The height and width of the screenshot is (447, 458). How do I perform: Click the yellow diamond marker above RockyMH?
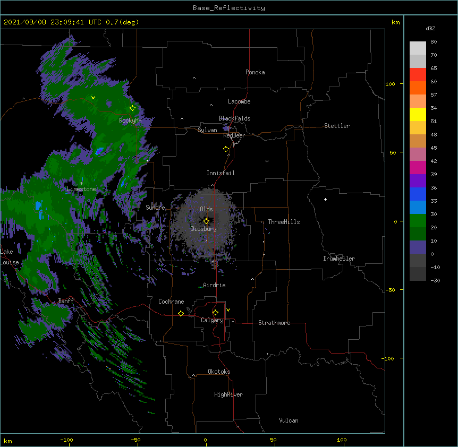pos(132,108)
